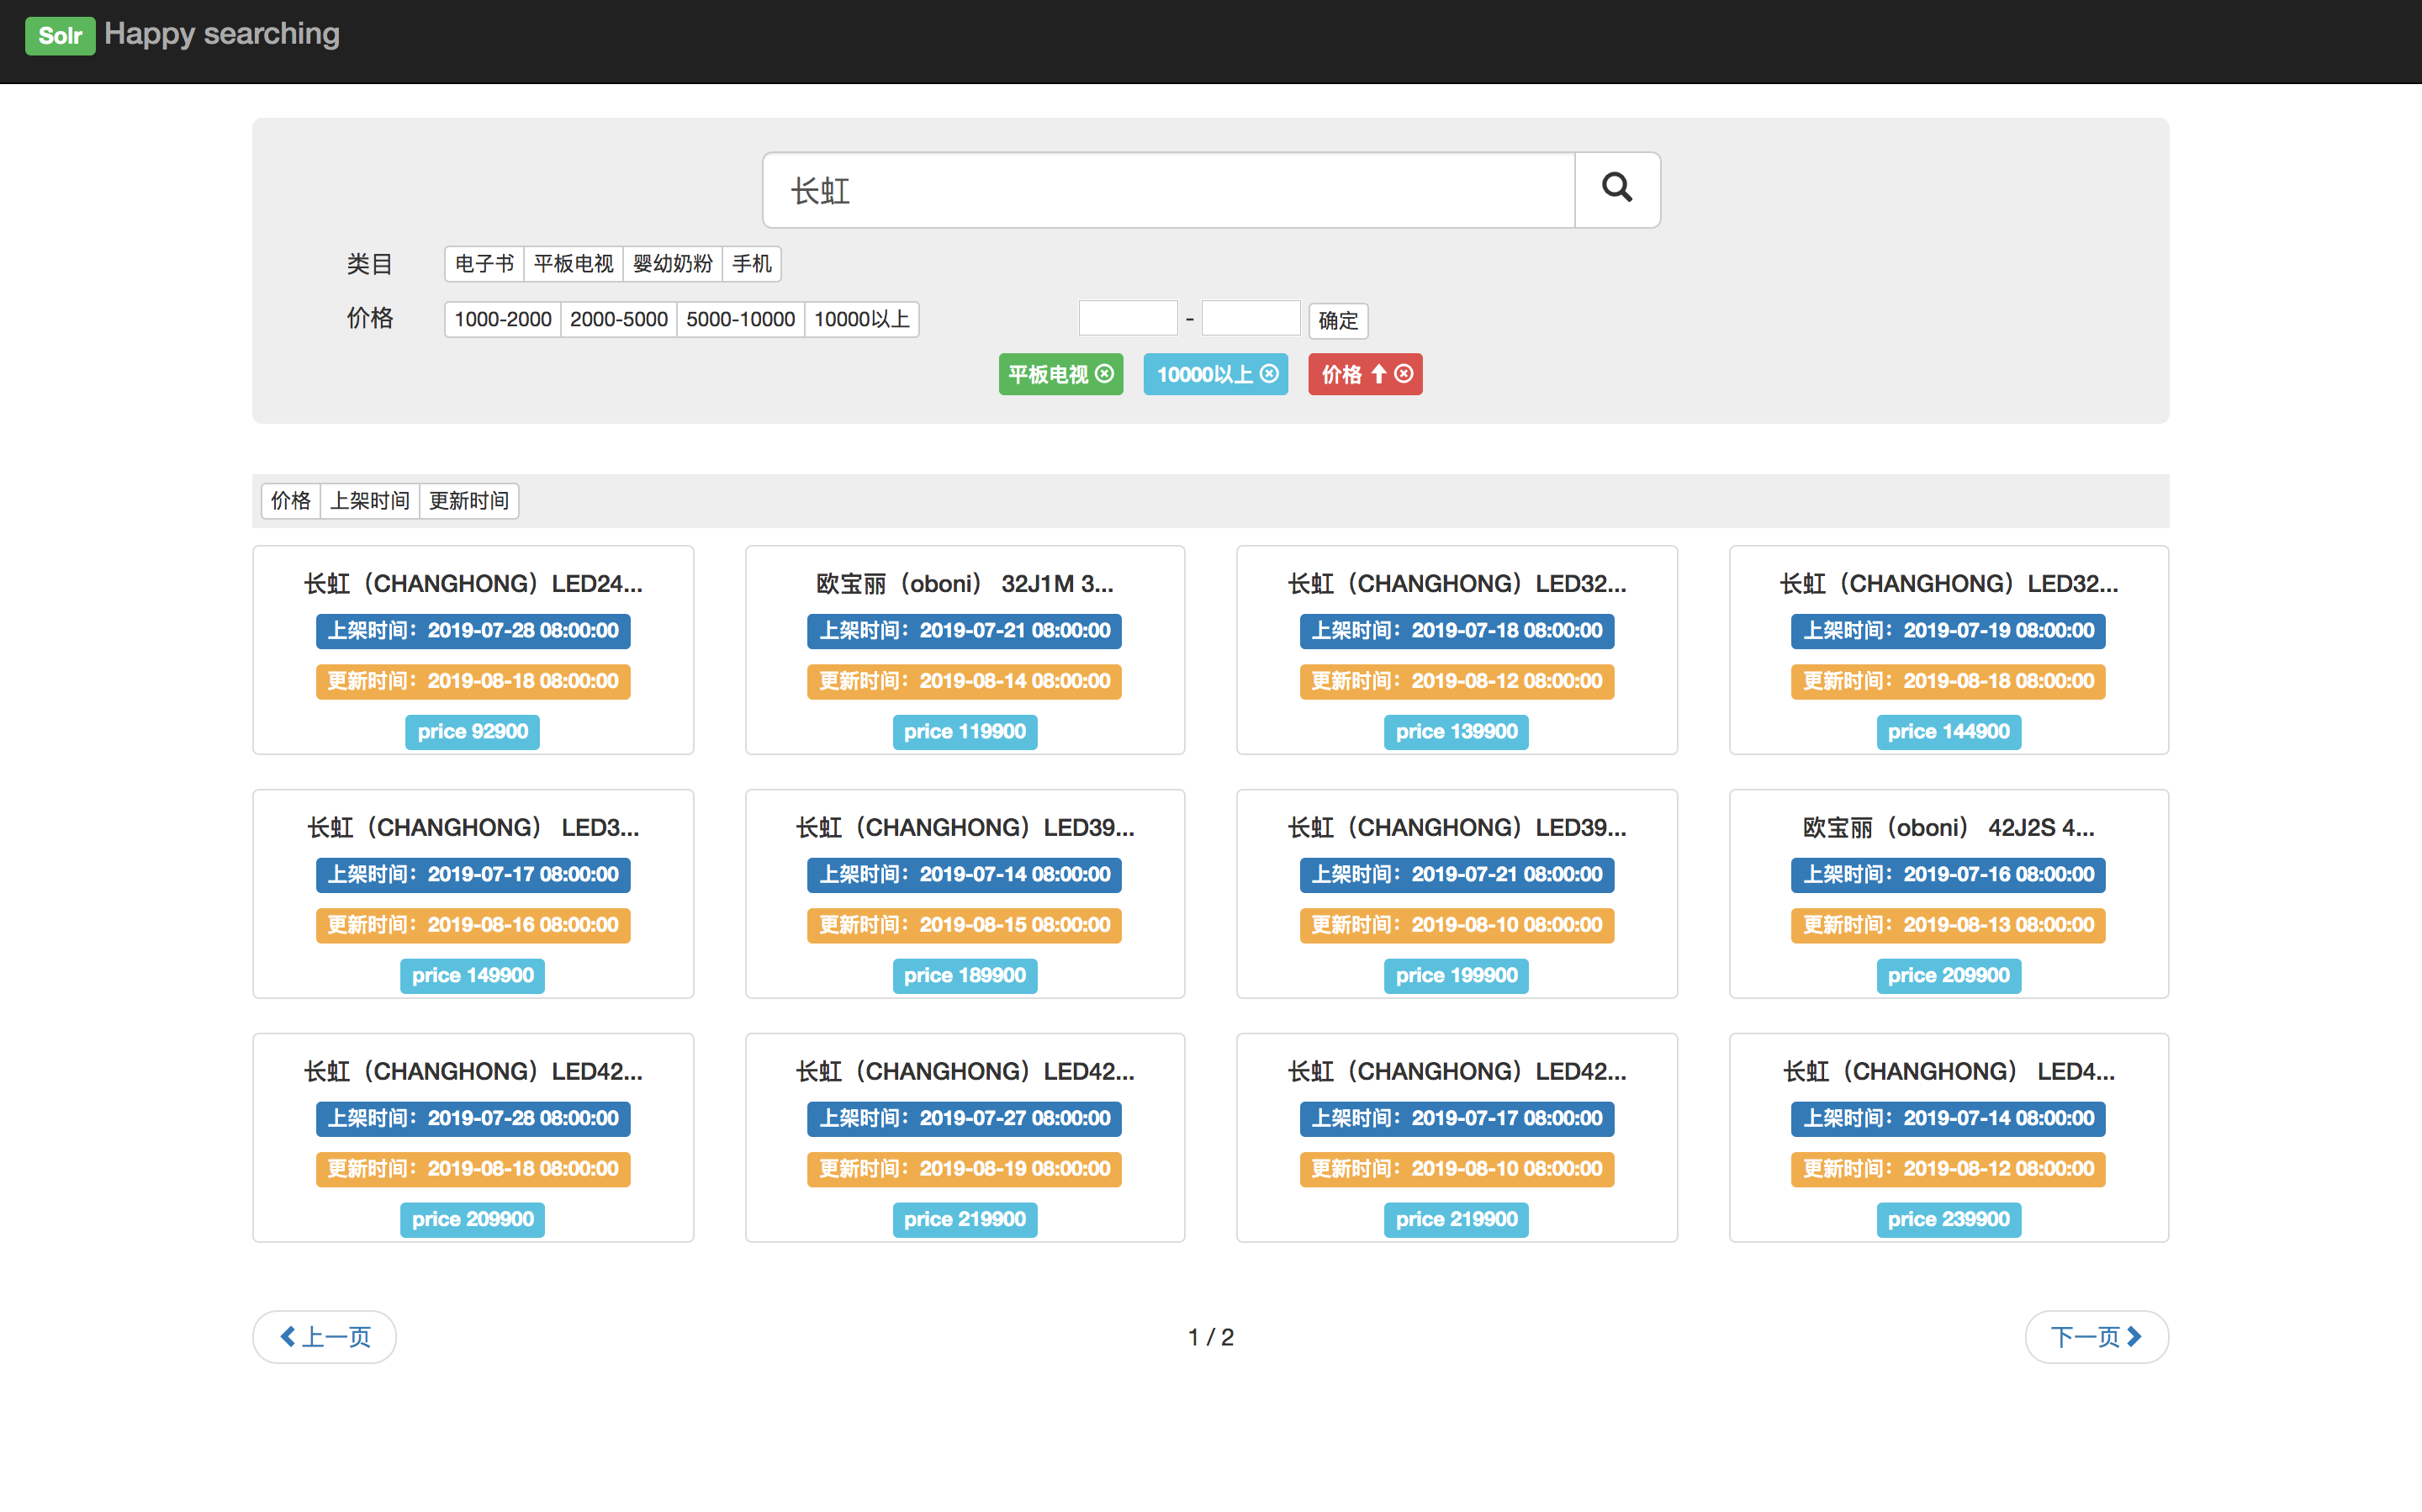This screenshot has width=2422, height=1512.
Task: Remove the 10000以上 price filter tag
Action: coord(1269,374)
